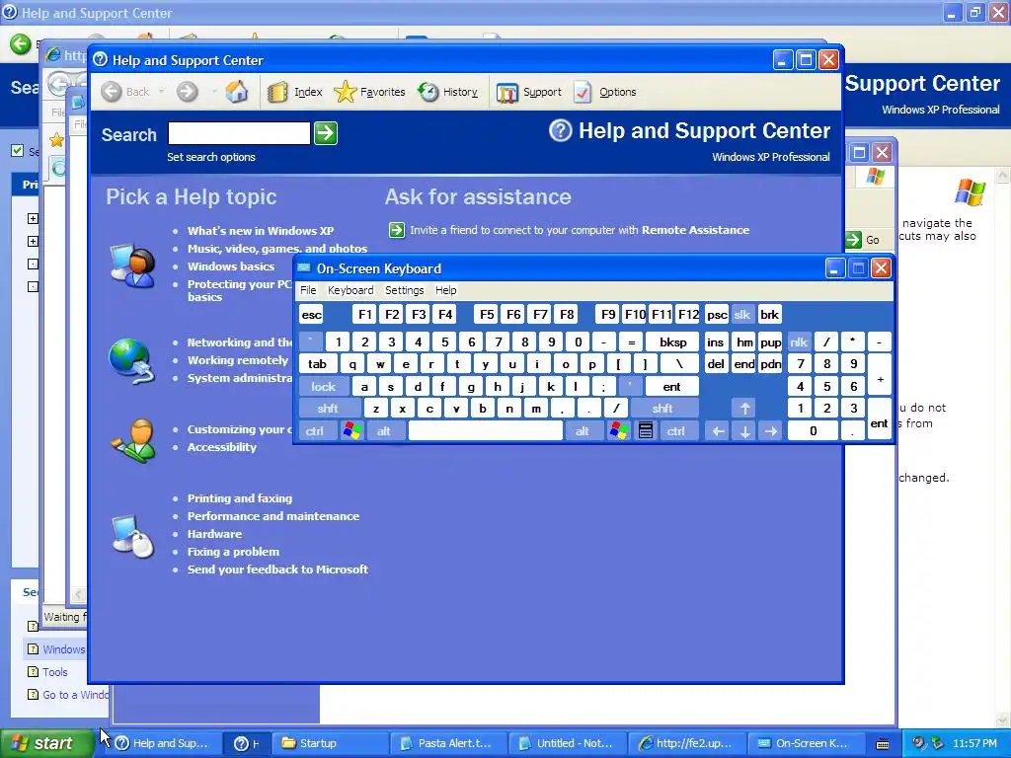
Task: Click the Search text field
Action: (x=239, y=133)
